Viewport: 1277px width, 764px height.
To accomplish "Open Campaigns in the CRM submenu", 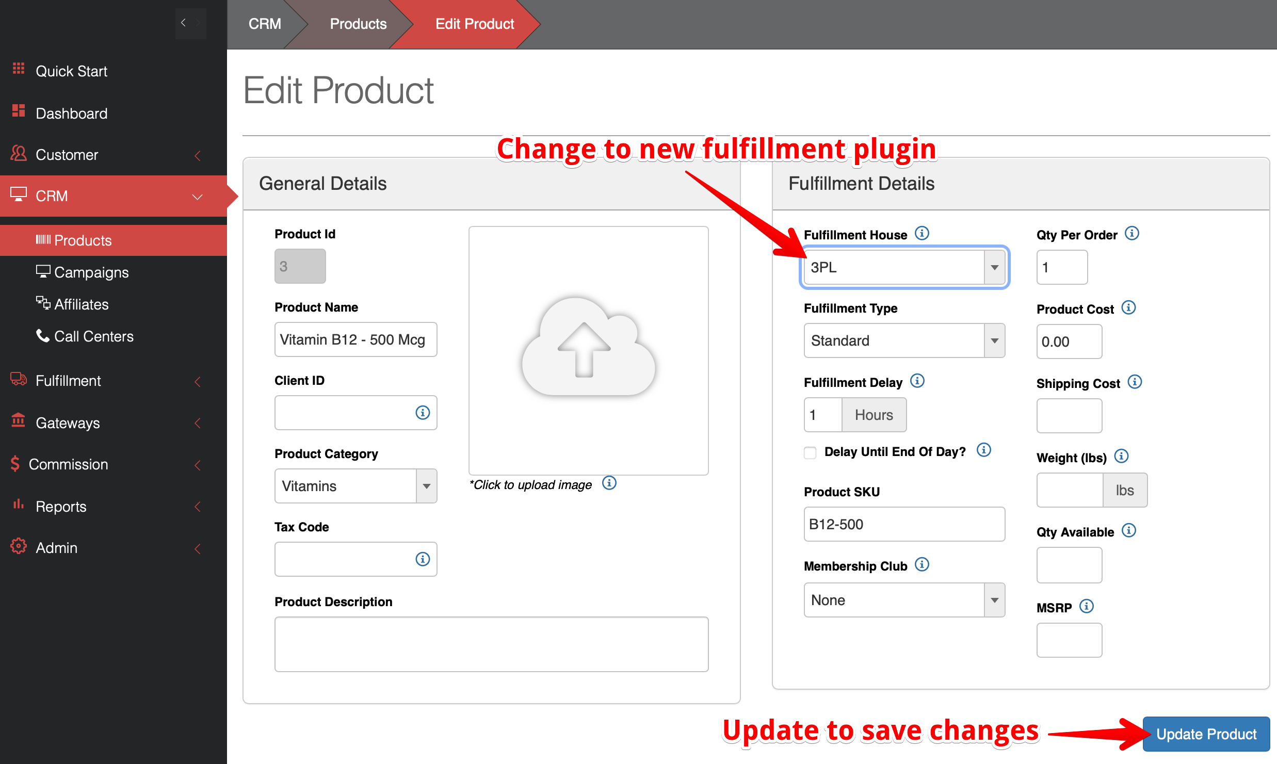I will 91,272.
